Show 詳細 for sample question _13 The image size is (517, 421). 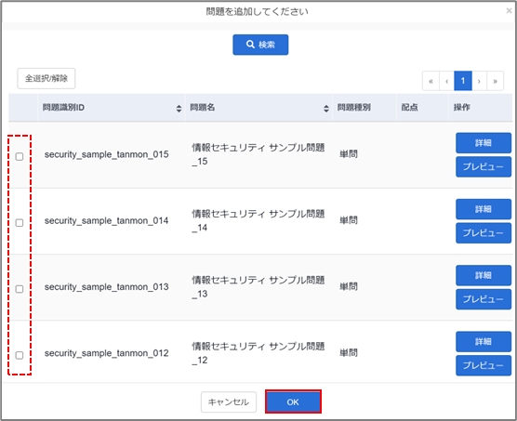coord(484,275)
